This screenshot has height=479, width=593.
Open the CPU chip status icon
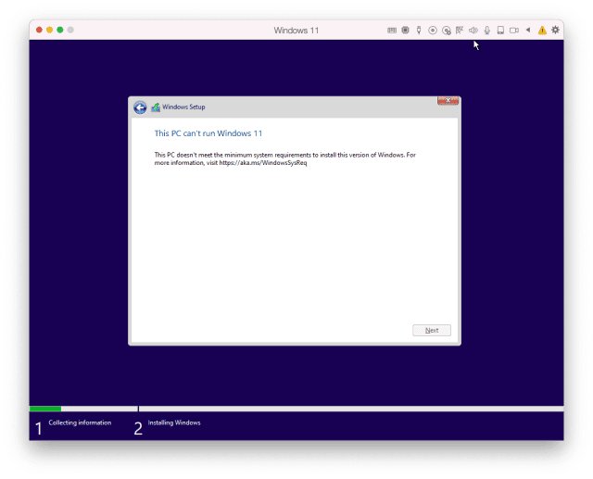coord(405,31)
